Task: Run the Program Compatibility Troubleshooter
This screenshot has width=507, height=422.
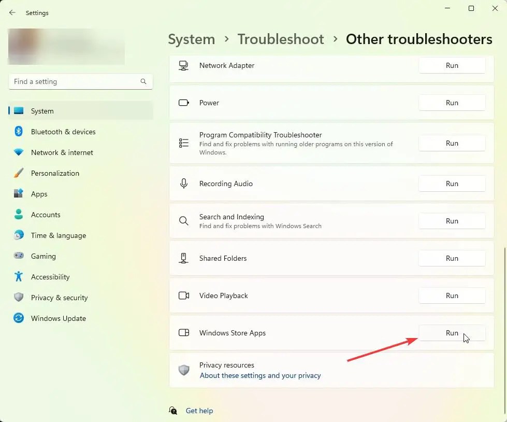Action: pos(452,143)
